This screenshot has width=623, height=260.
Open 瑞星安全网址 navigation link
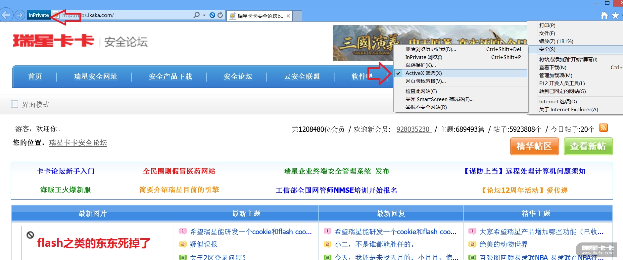96,77
